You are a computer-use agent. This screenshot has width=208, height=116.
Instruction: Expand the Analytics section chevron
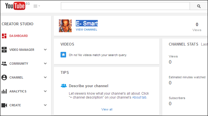45,91
